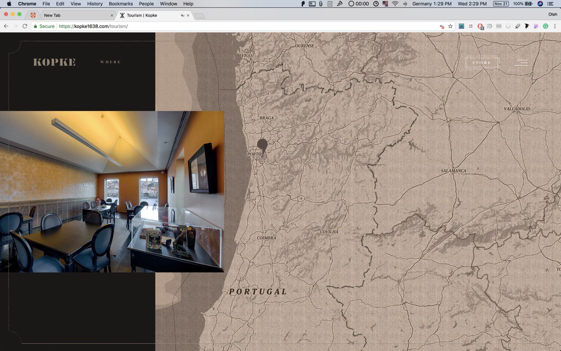Go forward to the next page
The width and height of the screenshot is (561, 351).
point(15,26)
